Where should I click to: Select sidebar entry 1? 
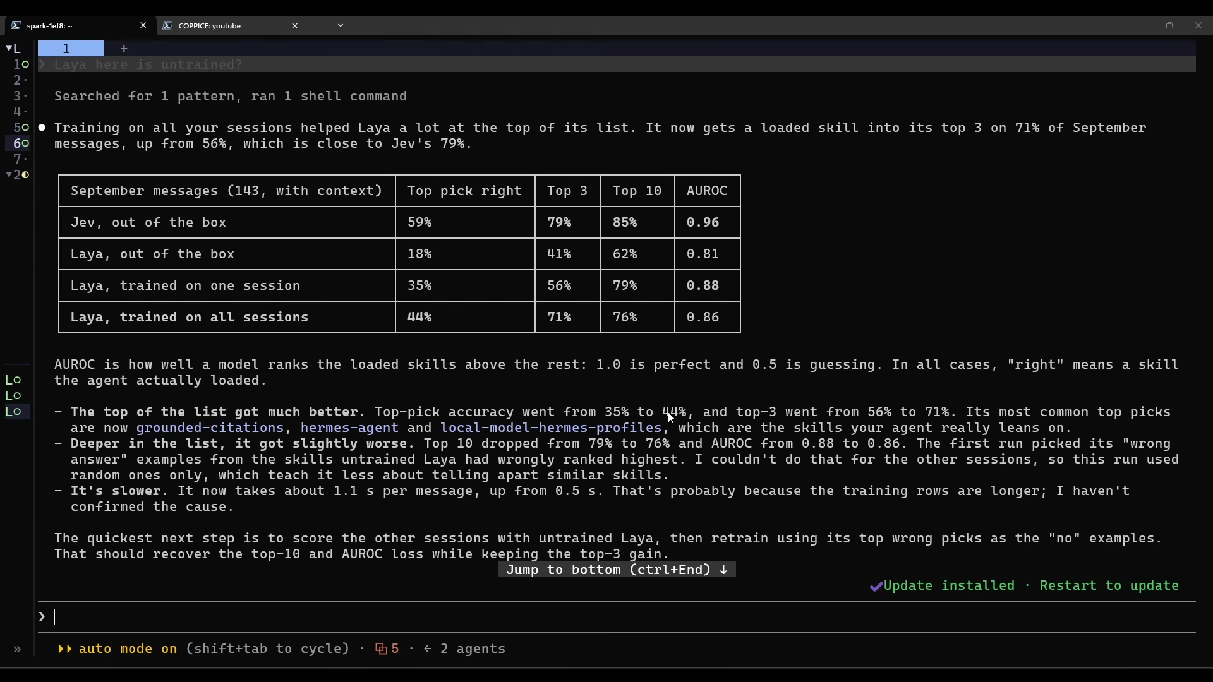click(21, 64)
